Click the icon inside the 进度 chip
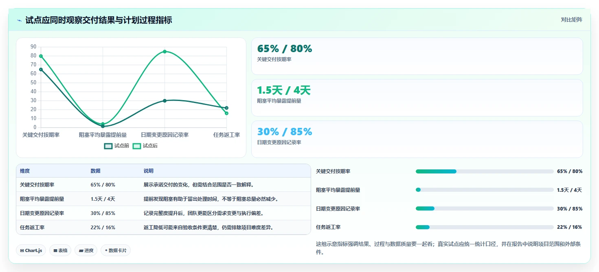 81,250
